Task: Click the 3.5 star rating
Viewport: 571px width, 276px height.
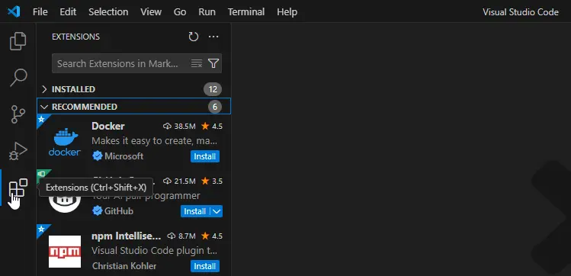Action: [x=212, y=181]
